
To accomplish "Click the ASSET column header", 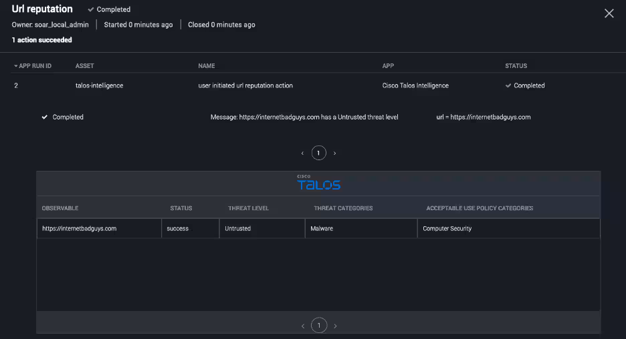I will 85,66.
